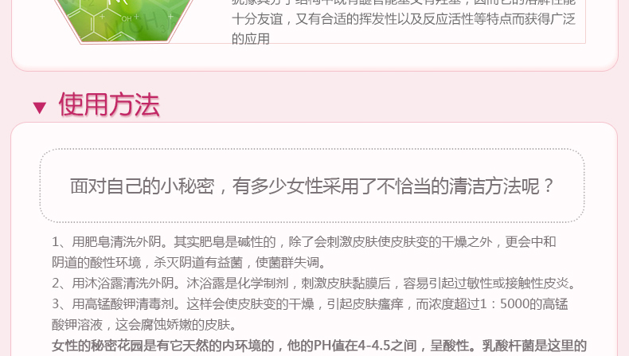Click the line starting 3、用高锰酸钾清毒剂
The height and width of the screenshot is (356, 629).
(310, 303)
